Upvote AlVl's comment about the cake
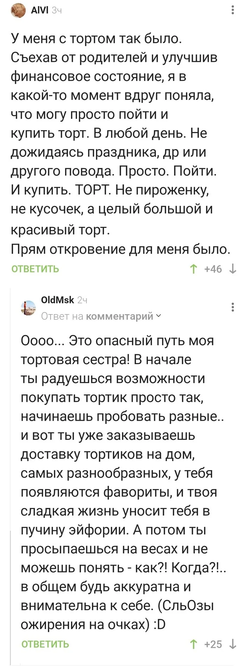Image resolution: width=246 pixels, height=666 pixels. (193, 269)
